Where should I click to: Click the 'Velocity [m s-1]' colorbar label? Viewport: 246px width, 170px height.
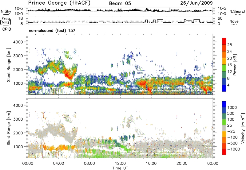[x=243, y=128]
